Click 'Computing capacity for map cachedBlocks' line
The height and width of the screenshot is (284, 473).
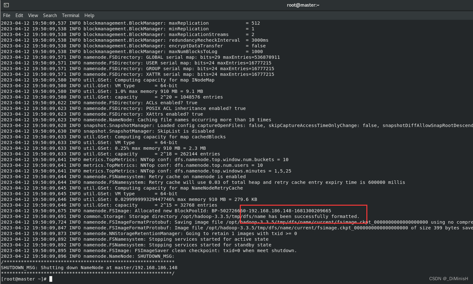pos(113,137)
